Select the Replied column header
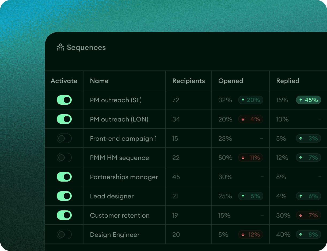Screen dimensions: 327x251 tap(288, 81)
